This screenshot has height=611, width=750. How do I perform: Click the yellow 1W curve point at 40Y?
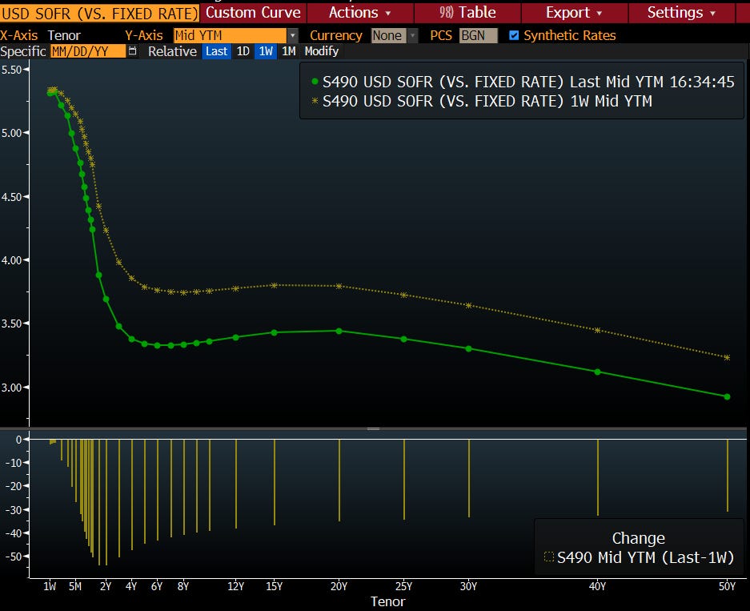(x=597, y=330)
